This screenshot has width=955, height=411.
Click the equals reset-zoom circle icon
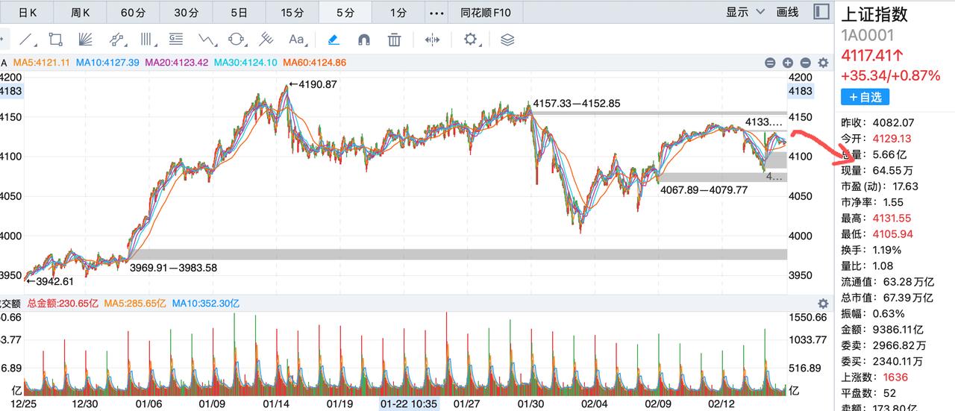(769, 63)
